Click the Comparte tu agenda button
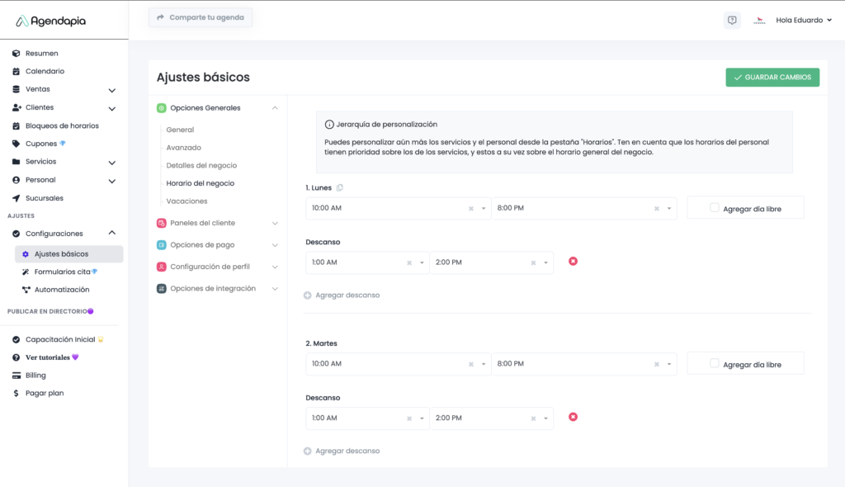Screen dimensions: 845x487 point(201,17)
